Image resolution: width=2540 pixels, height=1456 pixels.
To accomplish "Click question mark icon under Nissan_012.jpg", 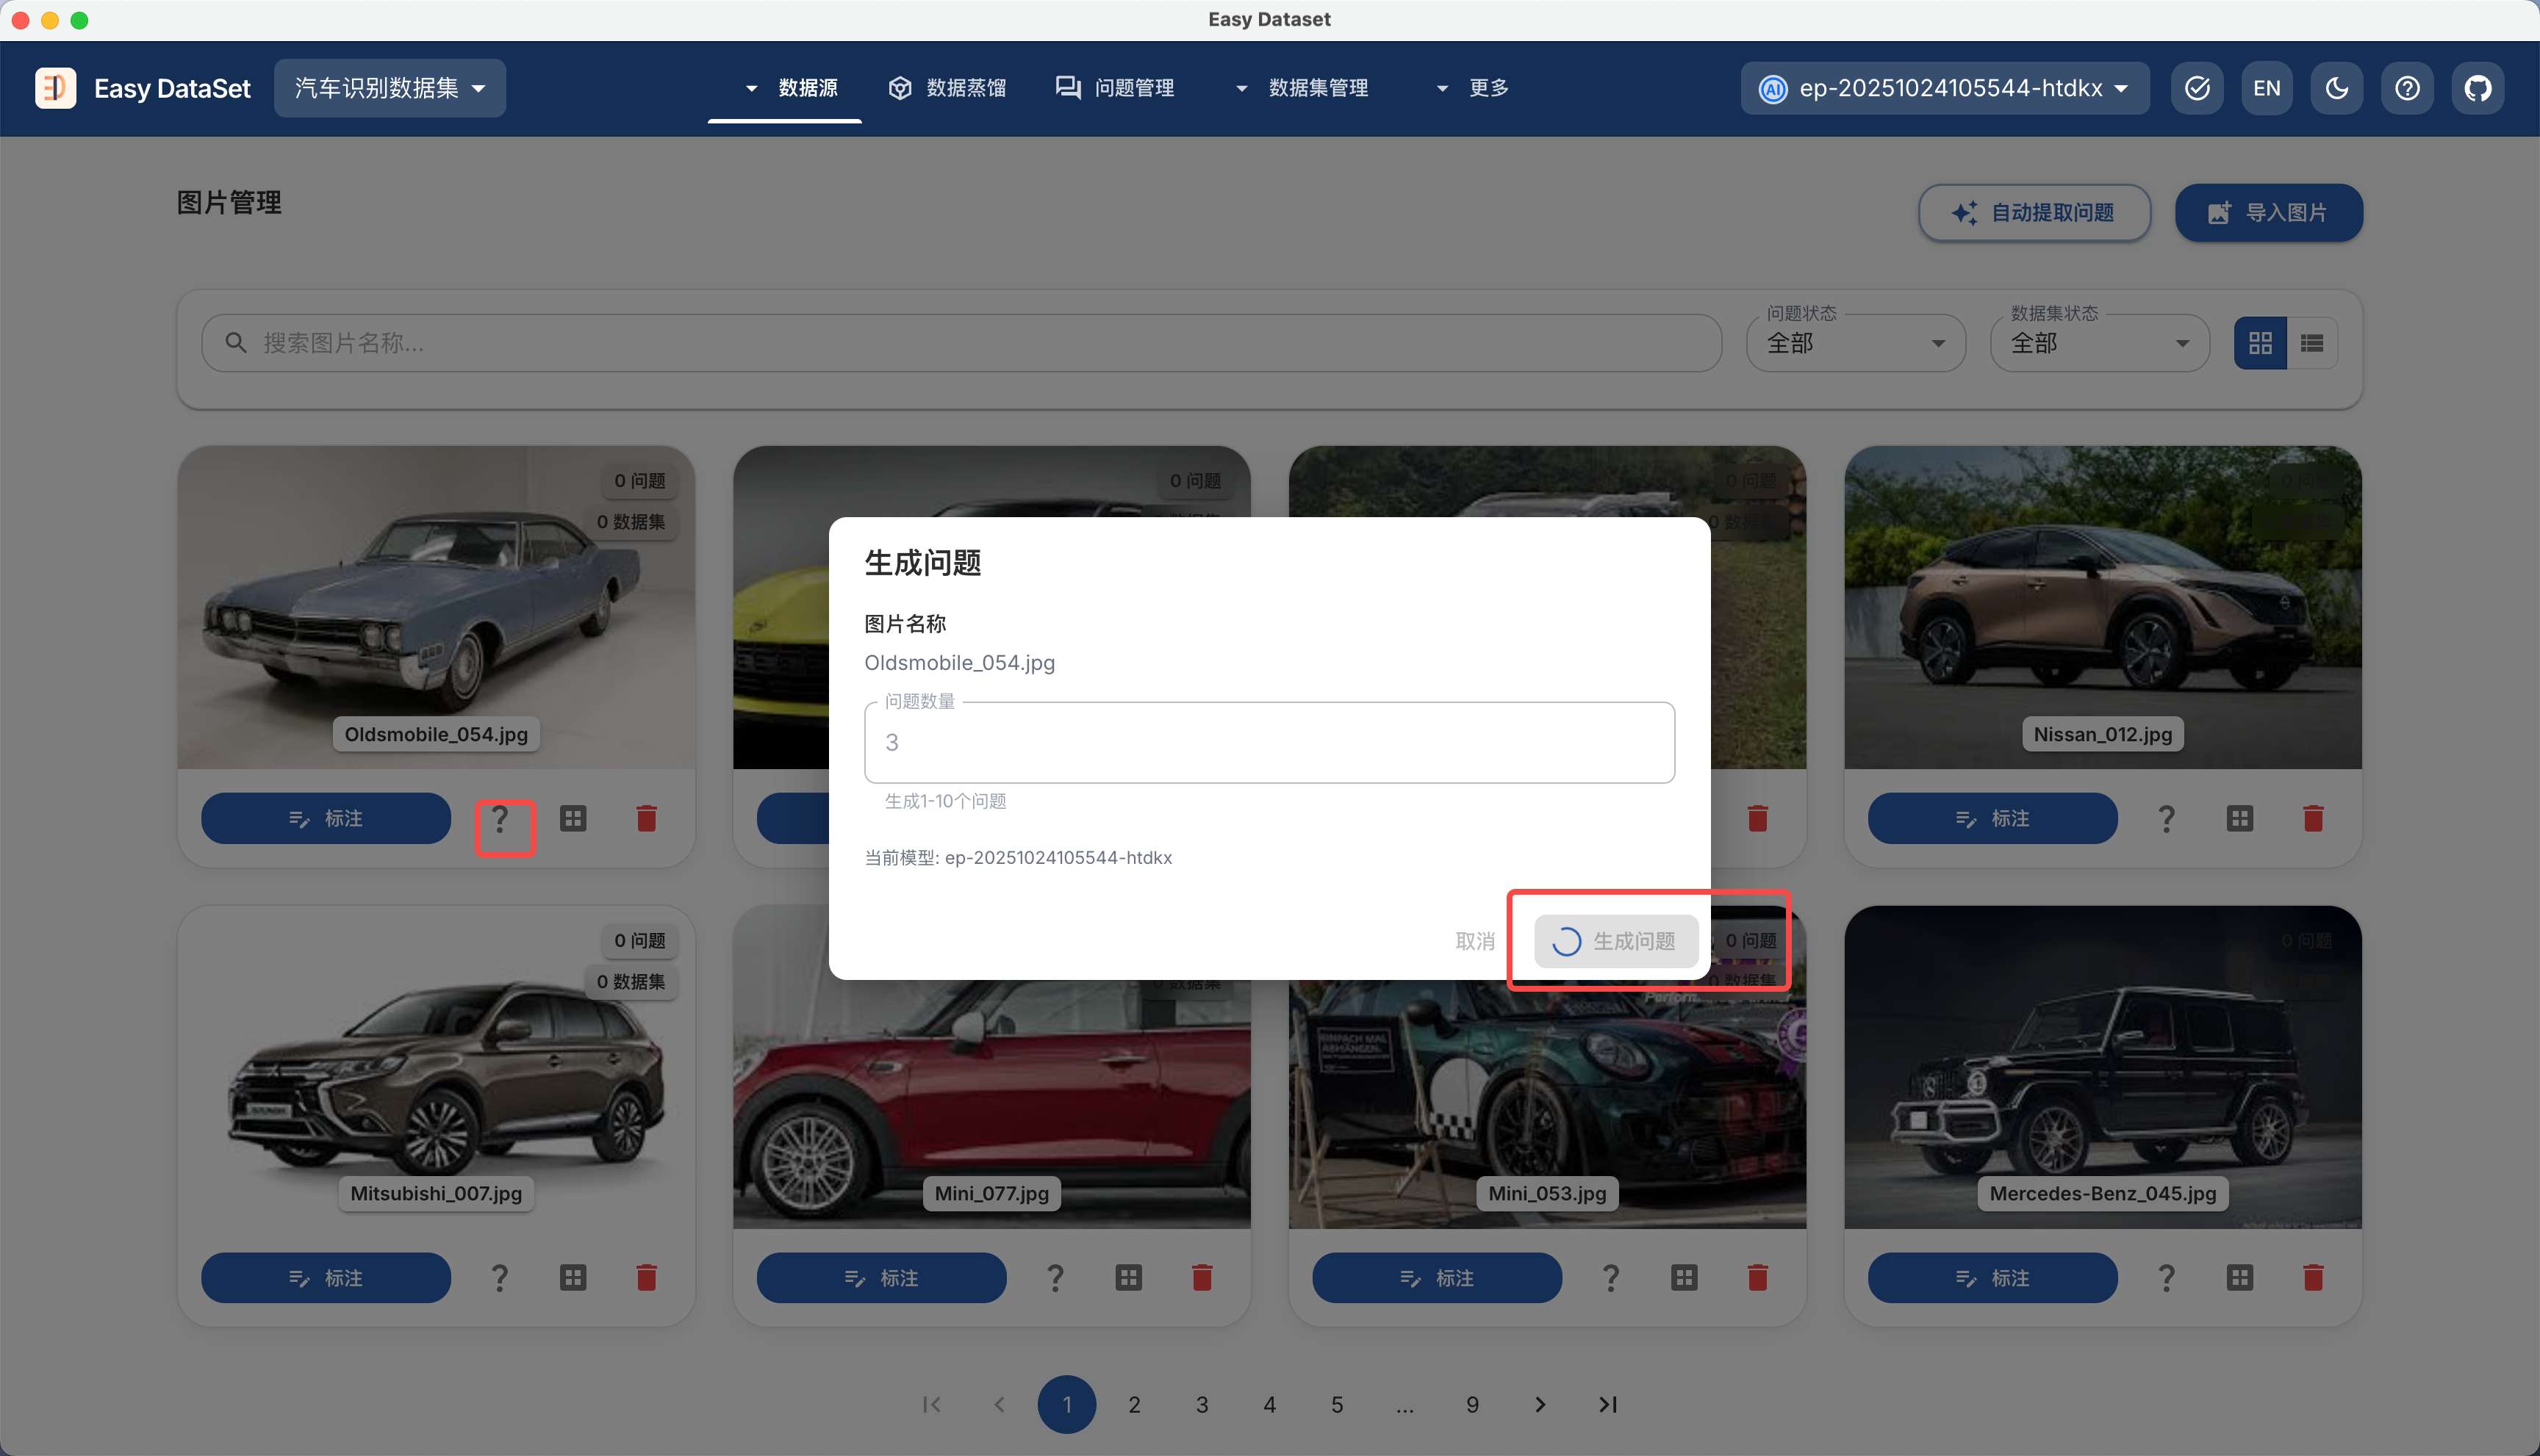I will click(x=2167, y=819).
